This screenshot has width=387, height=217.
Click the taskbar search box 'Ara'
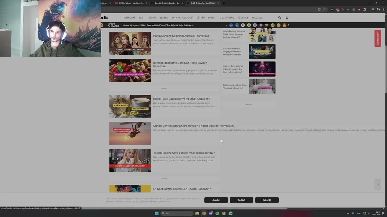click(177, 213)
